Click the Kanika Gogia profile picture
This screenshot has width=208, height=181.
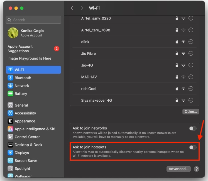(13, 33)
